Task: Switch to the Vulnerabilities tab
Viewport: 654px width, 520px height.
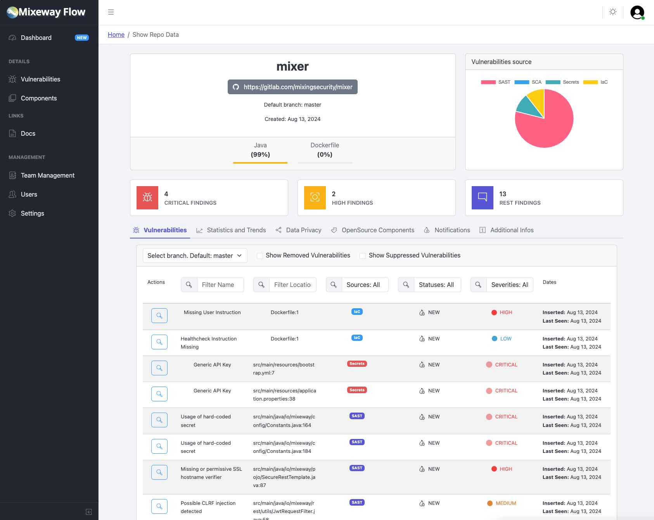Action: coord(160,230)
